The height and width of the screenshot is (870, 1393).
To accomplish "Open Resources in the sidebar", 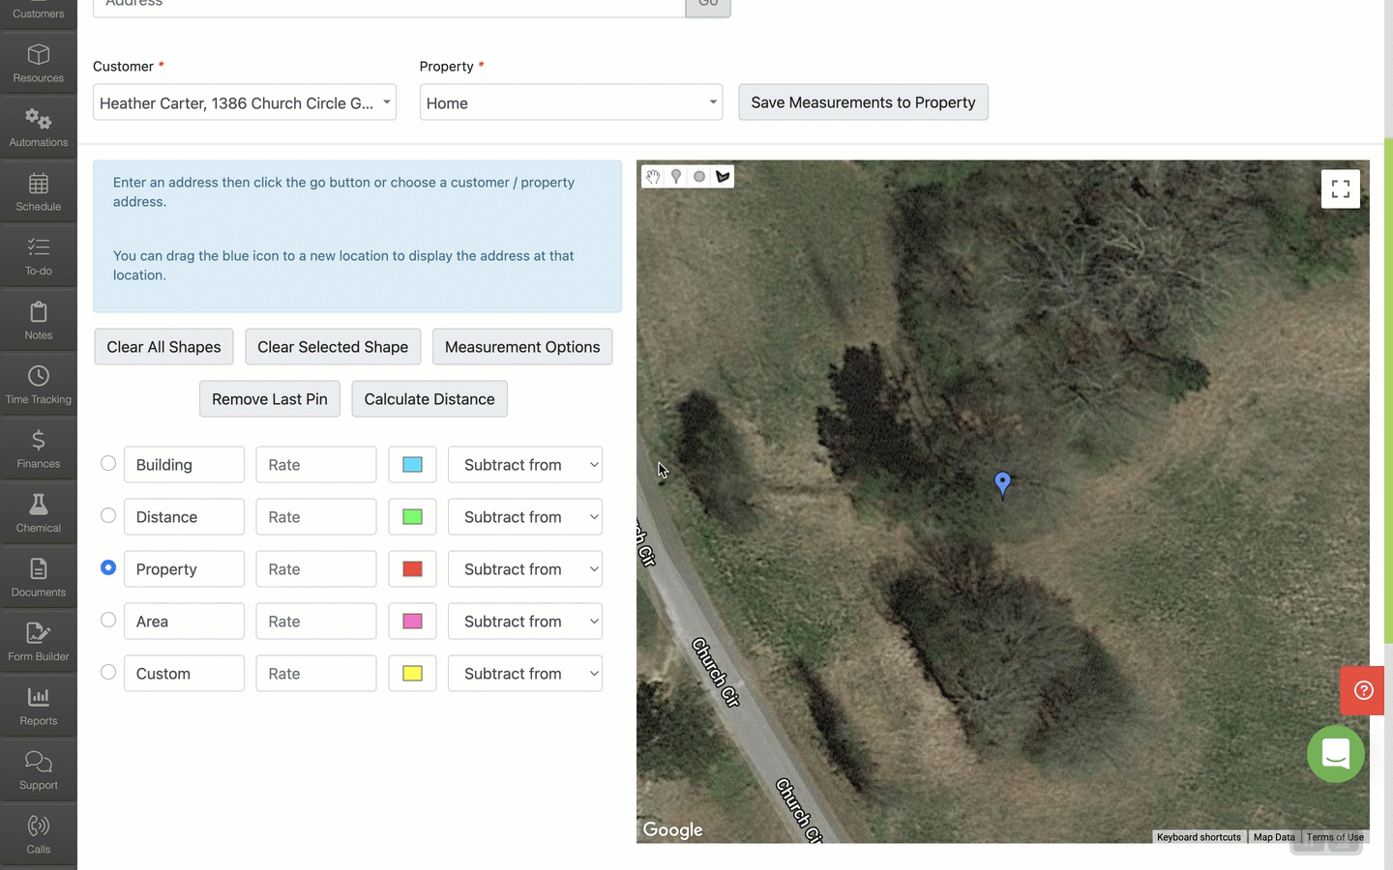I will tap(39, 63).
